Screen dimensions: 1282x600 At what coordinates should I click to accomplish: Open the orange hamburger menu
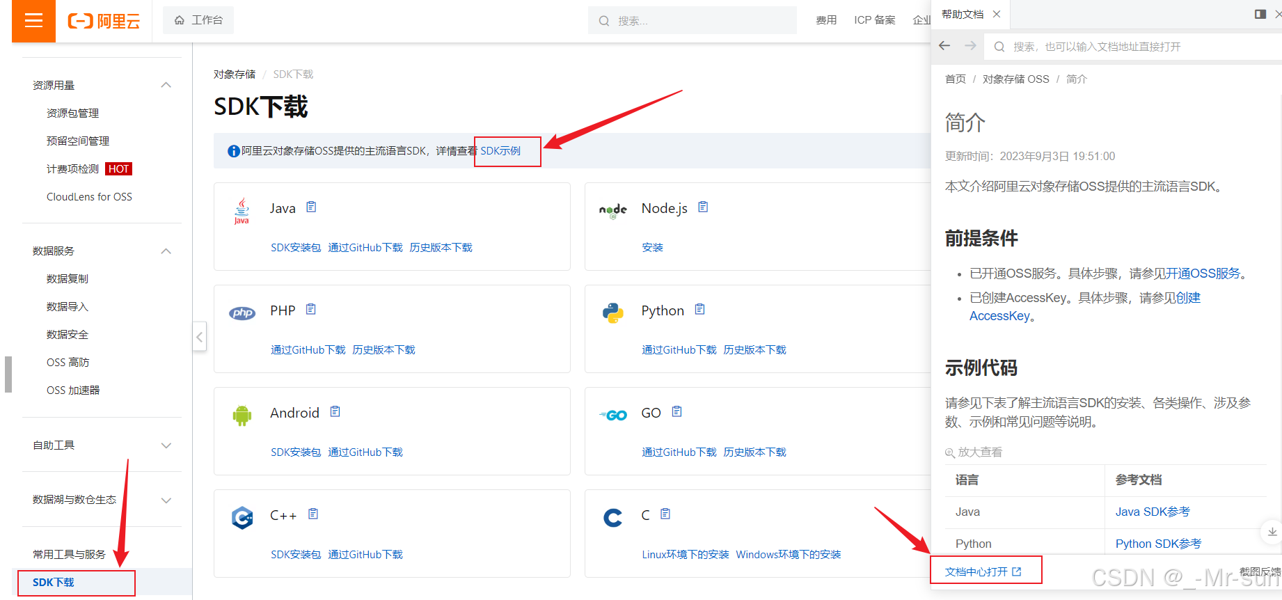coord(33,21)
